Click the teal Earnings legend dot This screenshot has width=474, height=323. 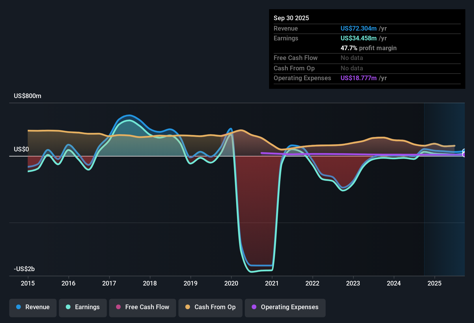(68, 307)
